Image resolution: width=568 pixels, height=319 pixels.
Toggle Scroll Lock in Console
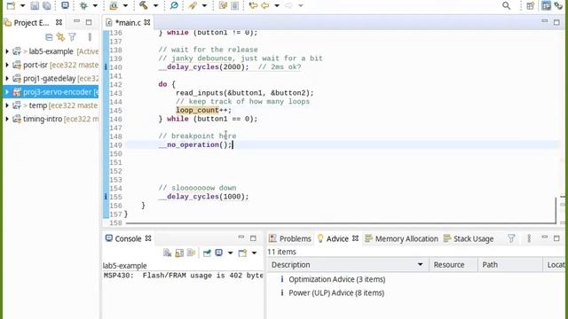179,253
